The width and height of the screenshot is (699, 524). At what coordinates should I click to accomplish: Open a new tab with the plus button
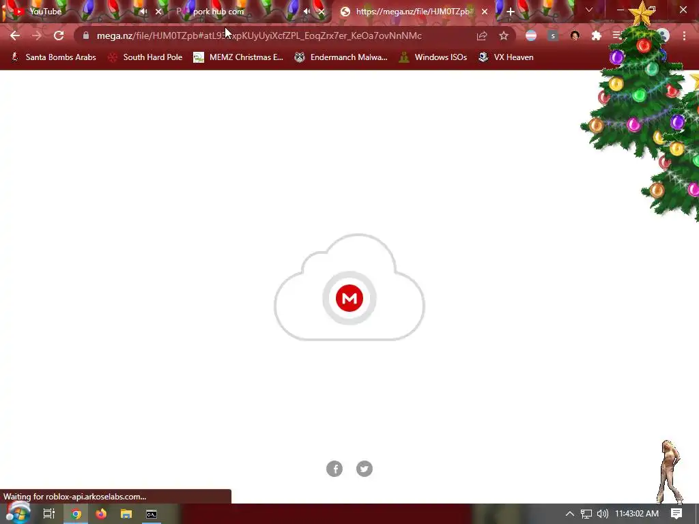pyautogui.click(x=511, y=12)
